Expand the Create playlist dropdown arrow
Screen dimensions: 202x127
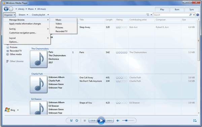48,15
